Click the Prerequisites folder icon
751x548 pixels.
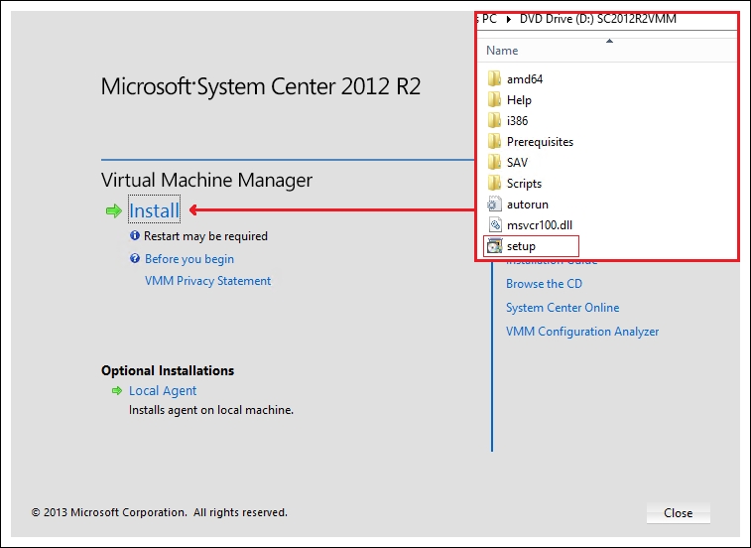click(x=495, y=142)
